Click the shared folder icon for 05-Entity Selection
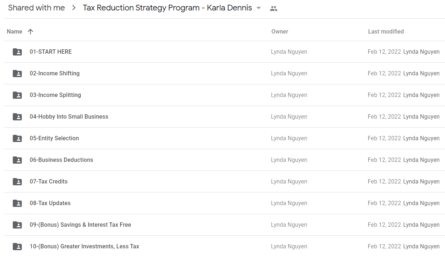 (x=17, y=138)
